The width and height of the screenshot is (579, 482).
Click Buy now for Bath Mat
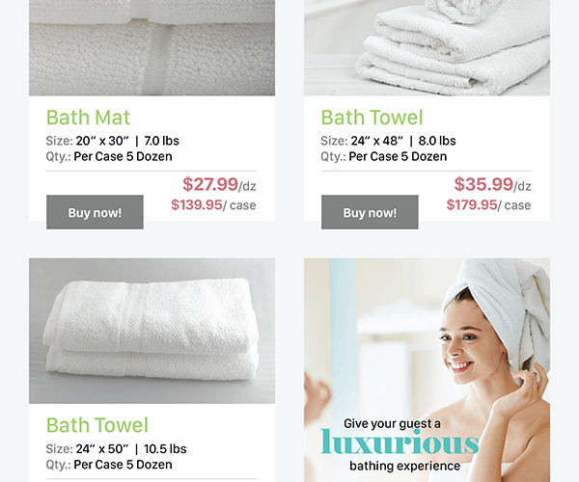coord(95,212)
